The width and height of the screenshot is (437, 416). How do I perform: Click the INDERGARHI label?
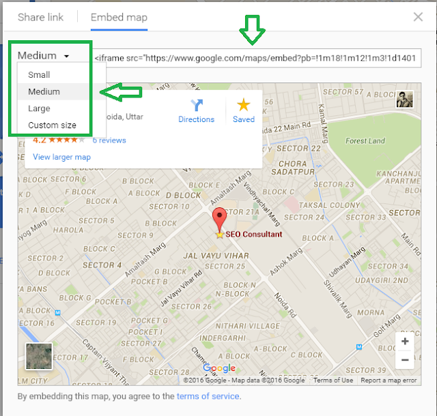[223, 338]
